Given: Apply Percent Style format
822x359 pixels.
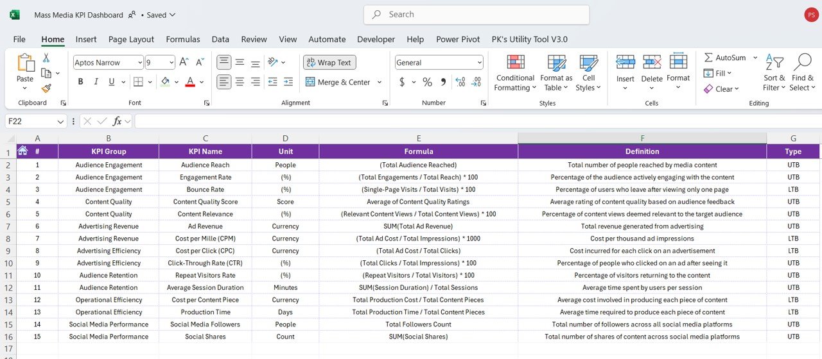Looking at the screenshot, I should 427,82.
